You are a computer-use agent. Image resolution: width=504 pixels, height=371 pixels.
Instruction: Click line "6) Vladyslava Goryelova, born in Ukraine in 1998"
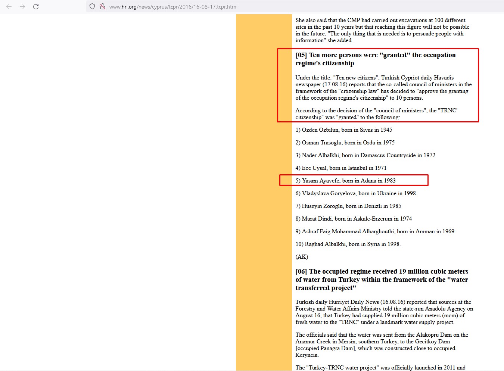[x=355, y=193]
